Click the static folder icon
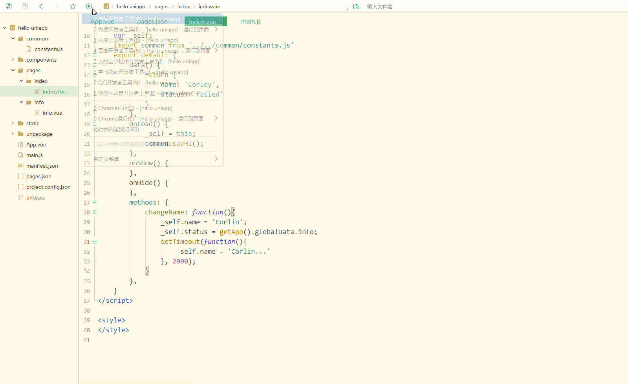Viewport: 628px width, 384px height. [x=20, y=123]
